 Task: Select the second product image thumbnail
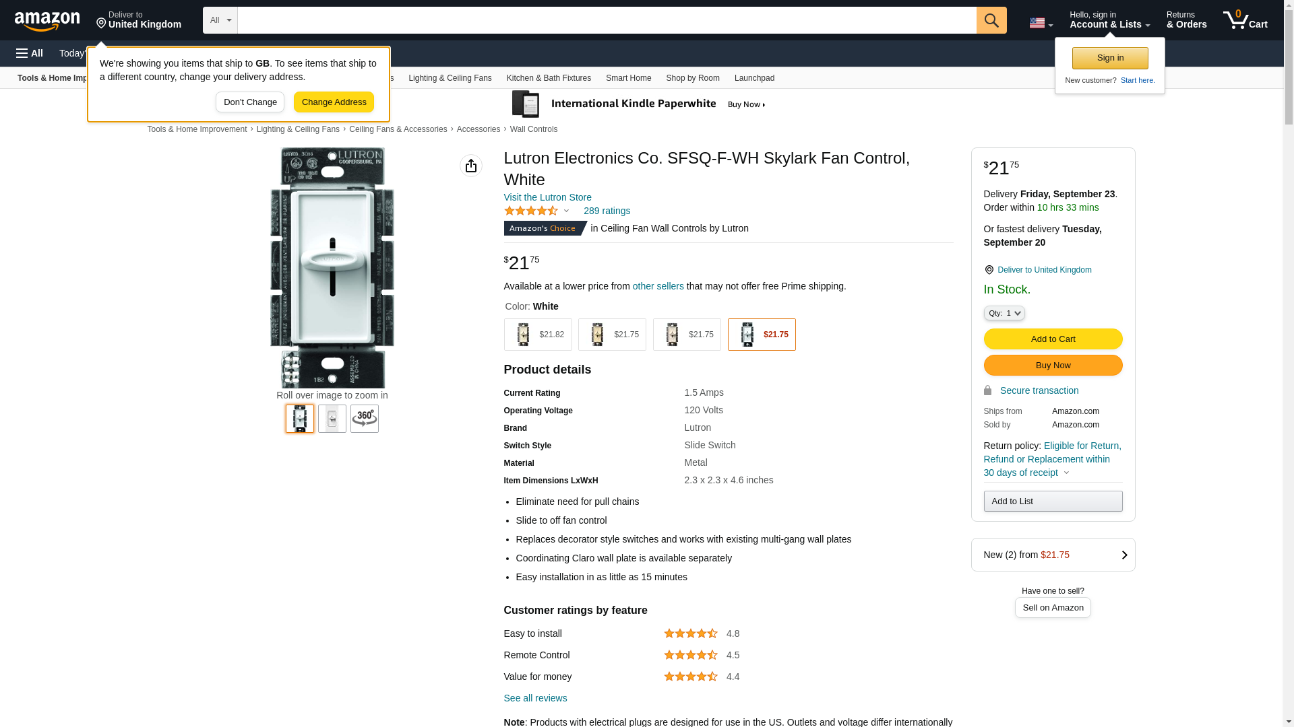332,419
